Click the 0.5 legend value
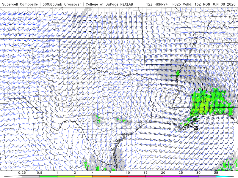 40,173
